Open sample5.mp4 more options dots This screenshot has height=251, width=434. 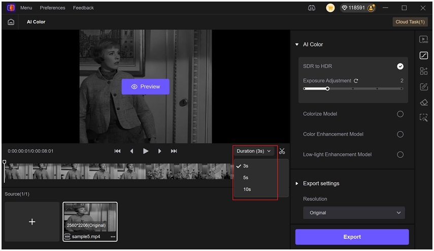pyautogui.click(x=113, y=237)
